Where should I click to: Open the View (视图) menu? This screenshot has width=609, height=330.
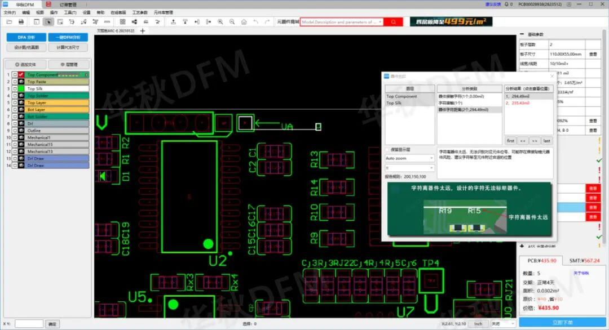pyautogui.click(x=39, y=13)
